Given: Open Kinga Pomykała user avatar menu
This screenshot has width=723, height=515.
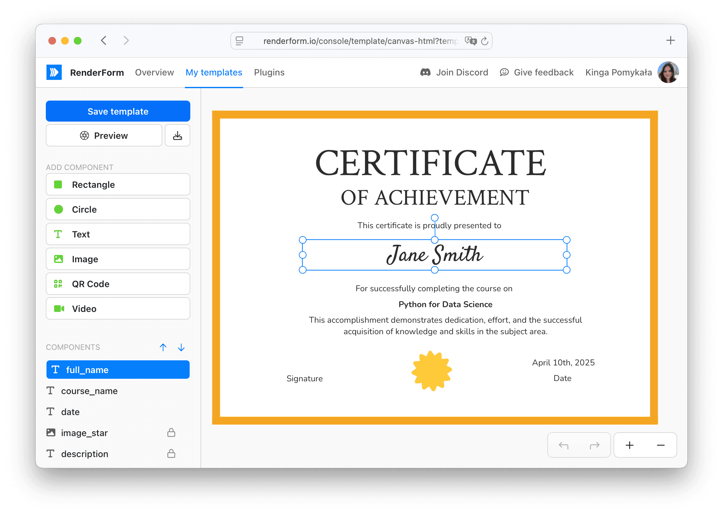Looking at the screenshot, I should 668,72.
